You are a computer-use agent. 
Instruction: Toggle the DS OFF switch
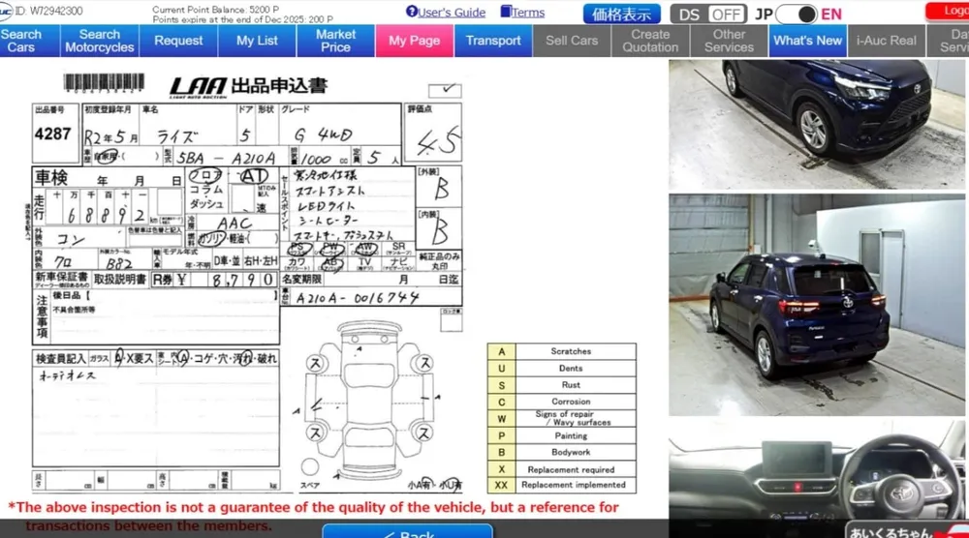724,15
